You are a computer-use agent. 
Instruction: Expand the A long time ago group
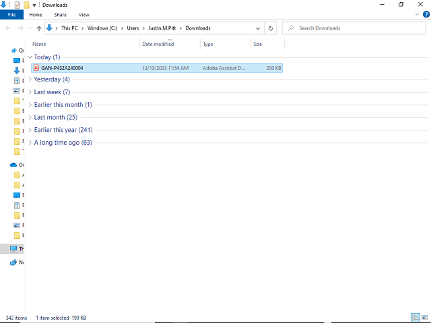tap(30, 143)
